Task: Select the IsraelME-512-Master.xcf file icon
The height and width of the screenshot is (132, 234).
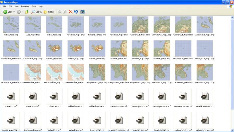Action: pyautogui.click(x=119, y=120)
